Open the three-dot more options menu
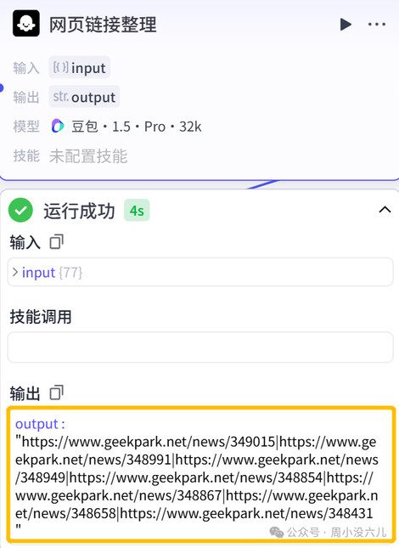 tap(377, 24)
